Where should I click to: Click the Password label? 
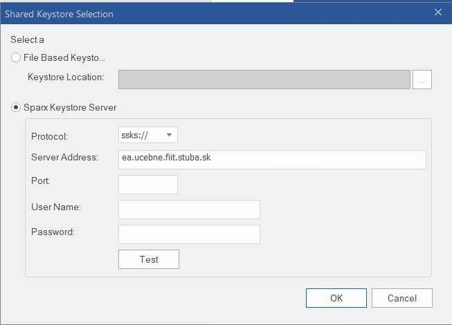(53, 232)
